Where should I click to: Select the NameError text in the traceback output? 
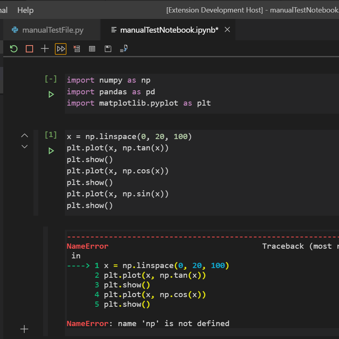click(87, 246)
